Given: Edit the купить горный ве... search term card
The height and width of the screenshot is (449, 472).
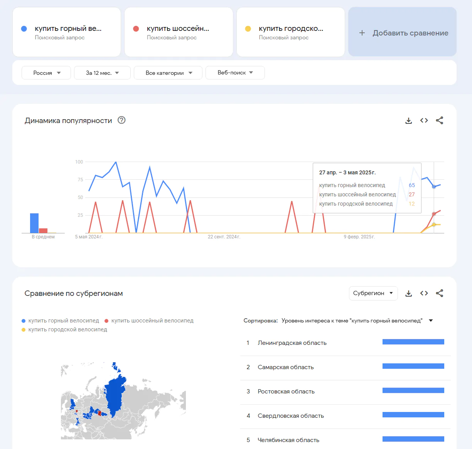Looking at the screenshot, I should pyautogui.click(x=67, y=32).
